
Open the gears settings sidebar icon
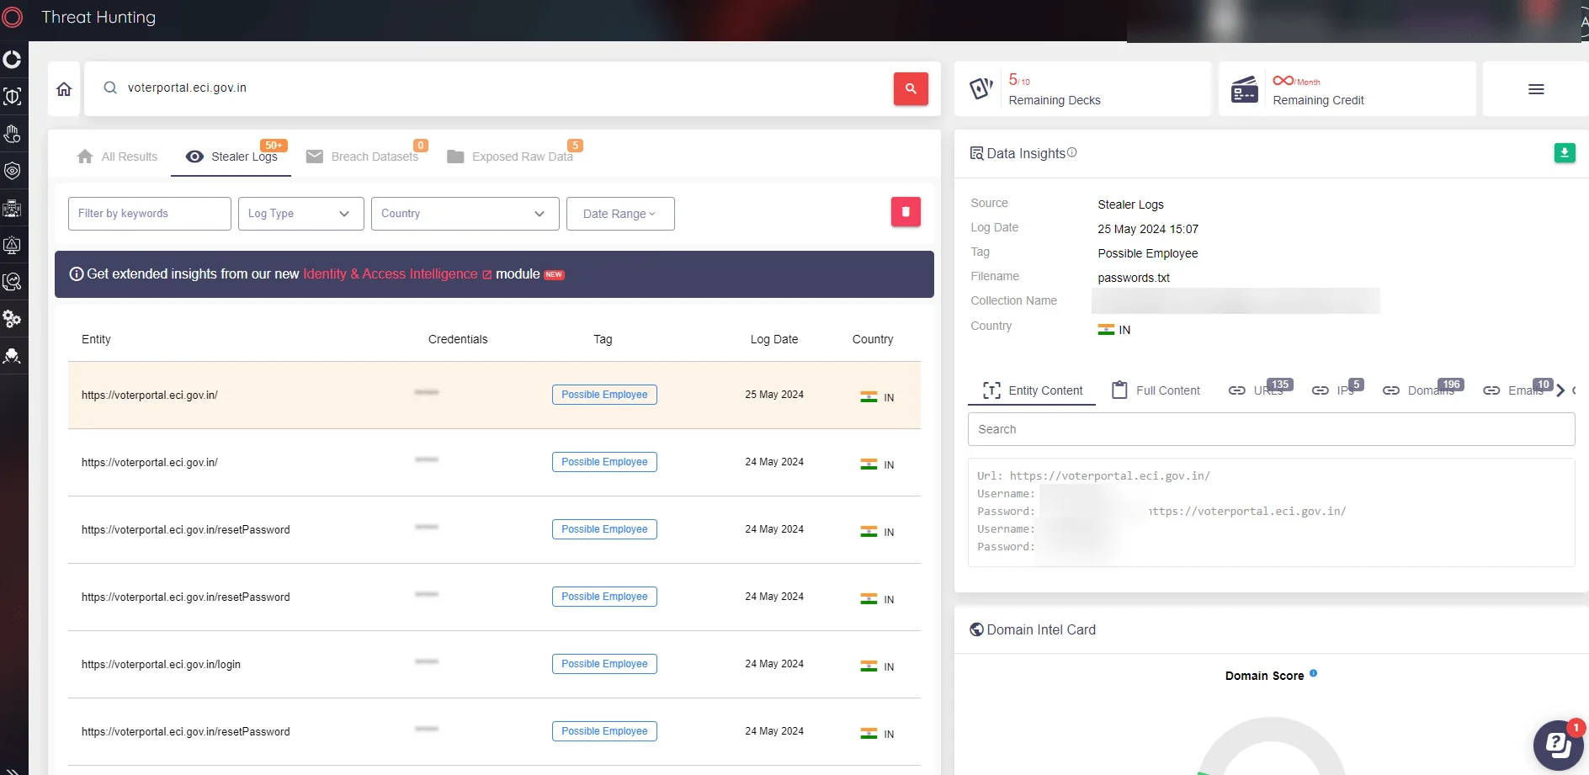point(13,319)
